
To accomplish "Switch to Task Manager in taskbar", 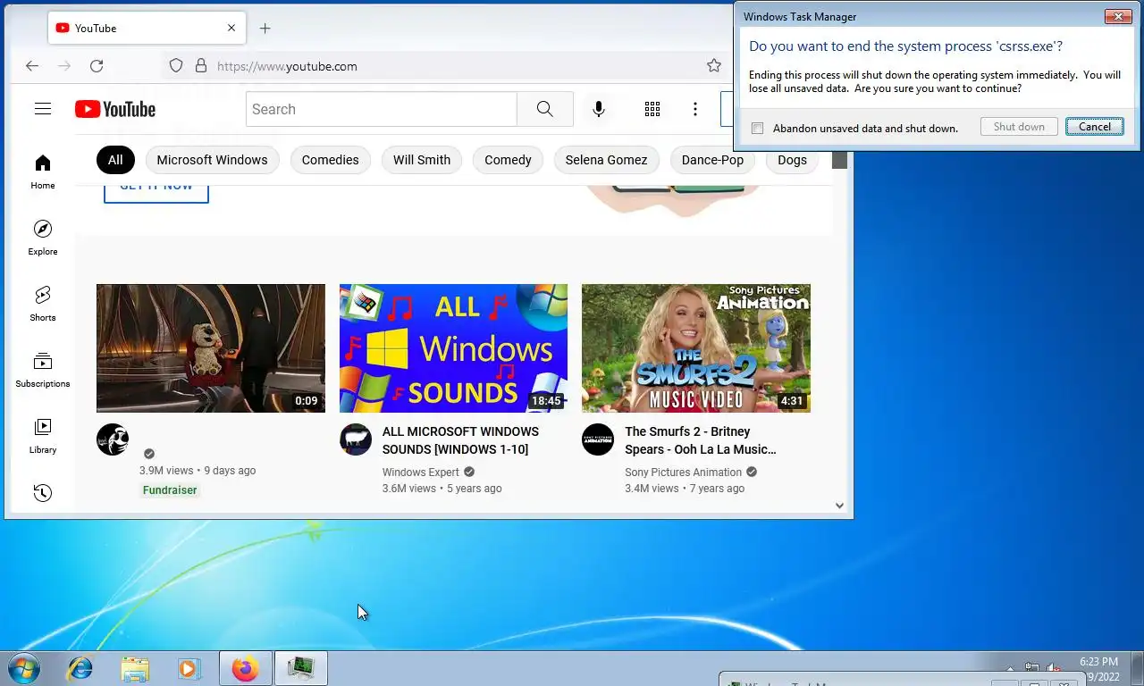I will pyautogui.click(x=301, y=668).
